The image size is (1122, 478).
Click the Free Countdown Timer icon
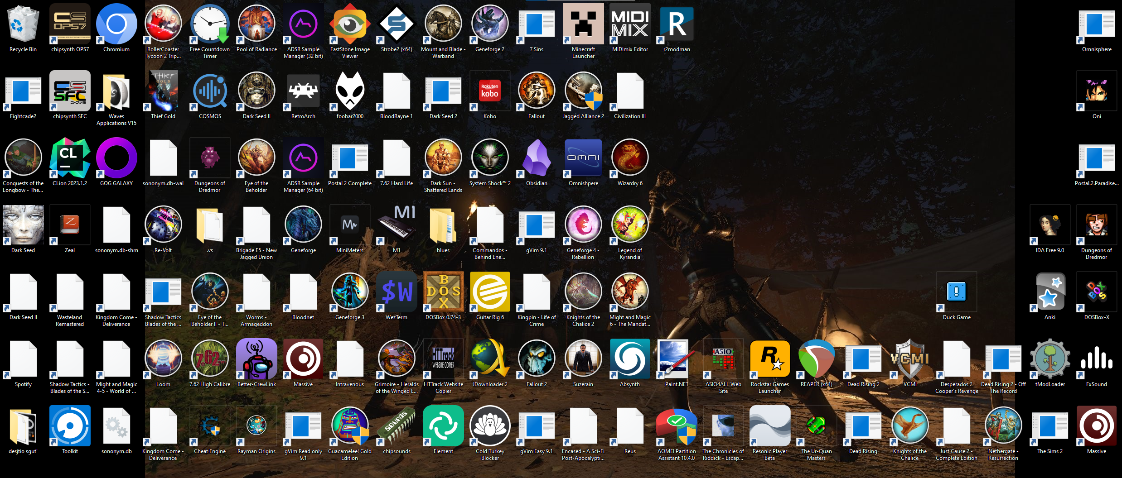pyautogui.click(x=210, y=24)
